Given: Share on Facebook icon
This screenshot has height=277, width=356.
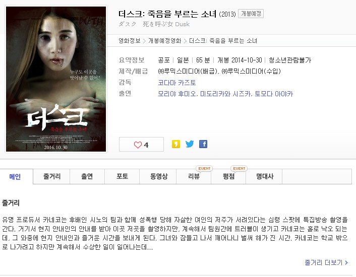Looking at the screenshot, I should tap(203, 144).
